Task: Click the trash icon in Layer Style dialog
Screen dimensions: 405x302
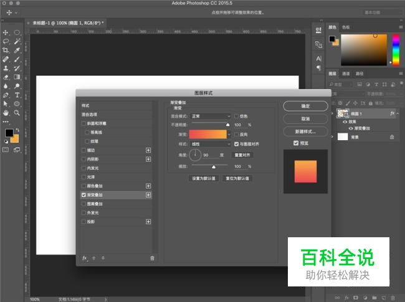Action: pos(152,258)
